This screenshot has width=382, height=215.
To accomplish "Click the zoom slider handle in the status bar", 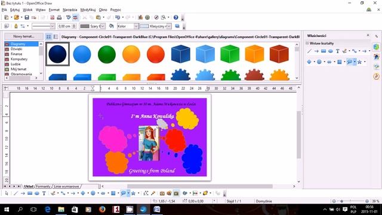I will [x=342, y=201].
